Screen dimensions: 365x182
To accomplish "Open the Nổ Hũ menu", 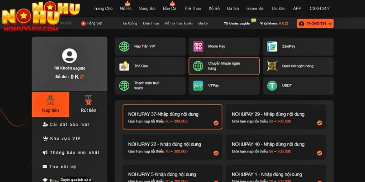I will click(x=126, y=9).
